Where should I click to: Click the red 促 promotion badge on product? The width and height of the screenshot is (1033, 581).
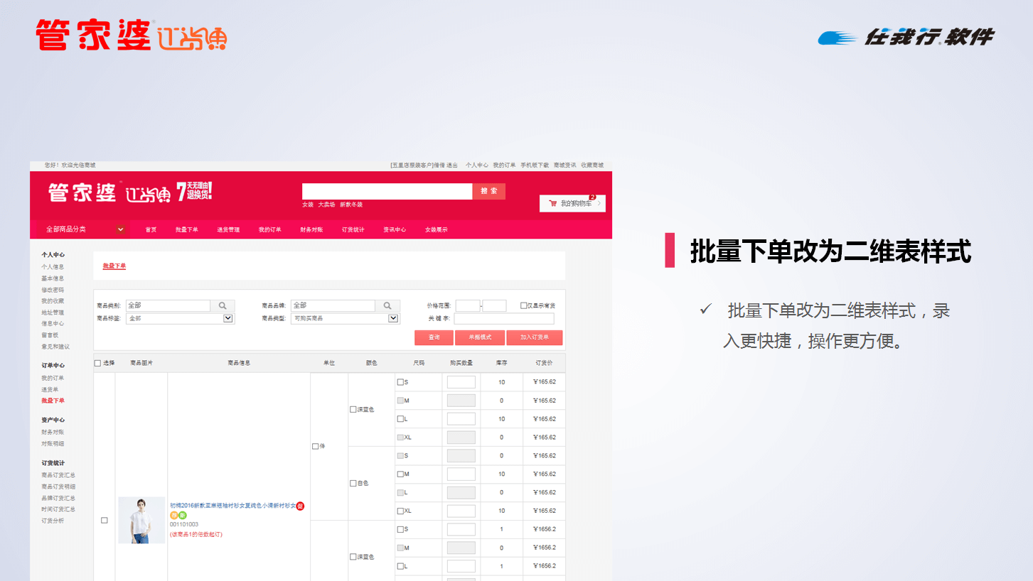tap(300, 506)
